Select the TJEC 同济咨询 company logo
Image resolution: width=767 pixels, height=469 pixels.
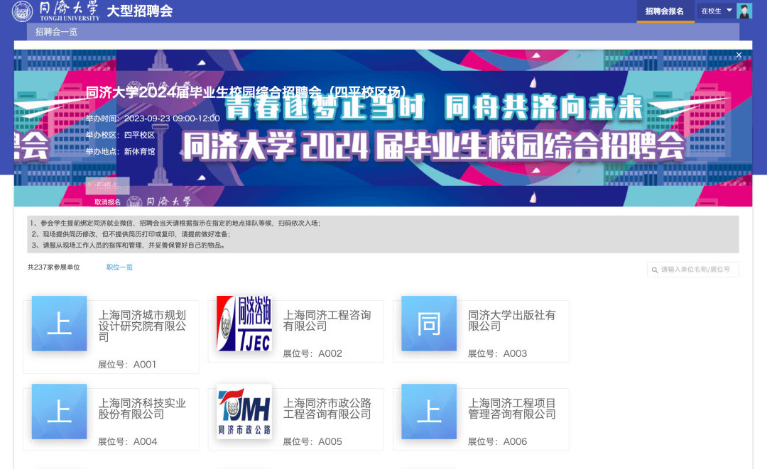[243, 324]
